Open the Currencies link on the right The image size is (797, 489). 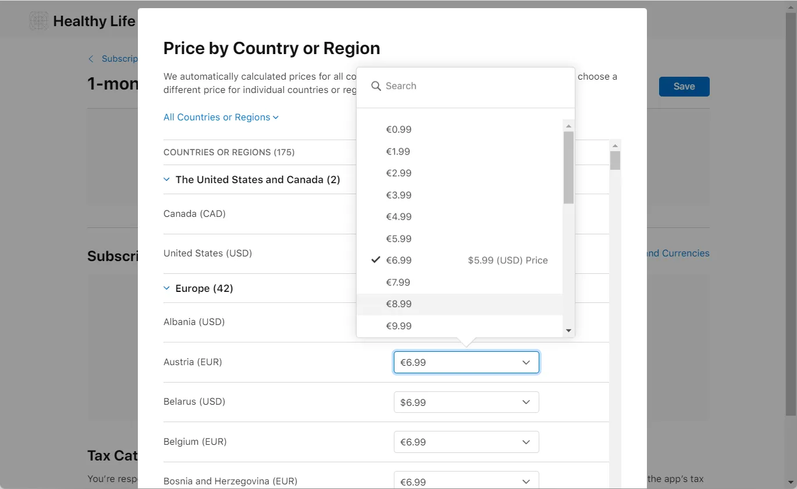(x=677, y=253)
